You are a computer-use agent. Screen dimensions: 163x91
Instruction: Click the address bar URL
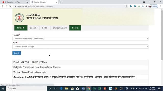click(x=35, y=6)
